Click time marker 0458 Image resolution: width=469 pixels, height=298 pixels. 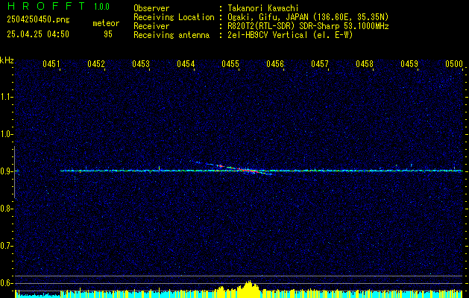365,64
